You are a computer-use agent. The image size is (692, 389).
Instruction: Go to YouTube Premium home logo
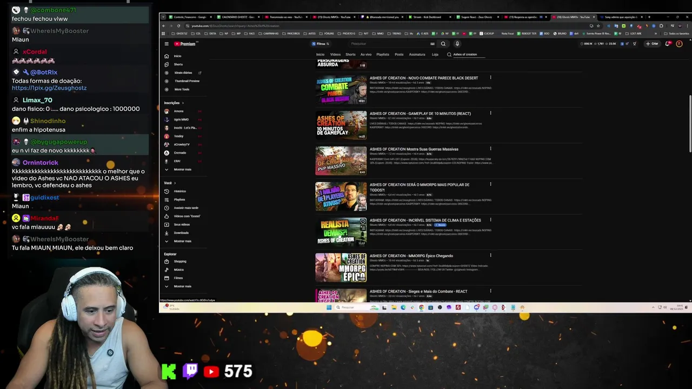[x=185, y=44]
